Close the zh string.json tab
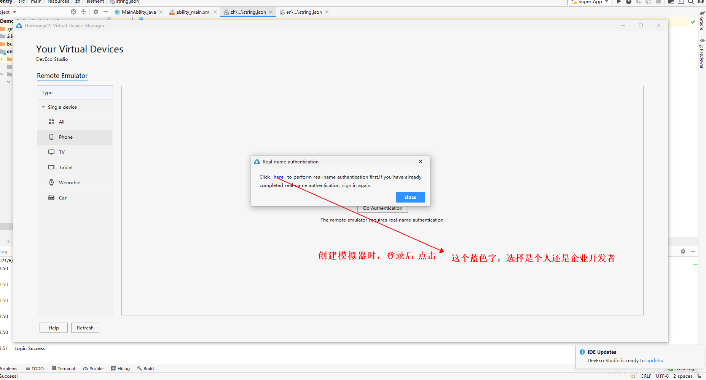The image size is (706, 380). (271, 12)
